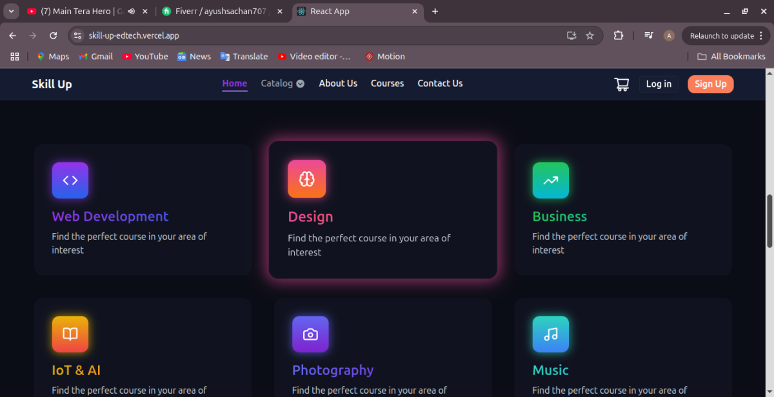Image resolution: width=774 pixels, height=397 pixels.
Task: Expand the Catalog dropdown menu
Action: pyautogui.click(x=283, y=84)
